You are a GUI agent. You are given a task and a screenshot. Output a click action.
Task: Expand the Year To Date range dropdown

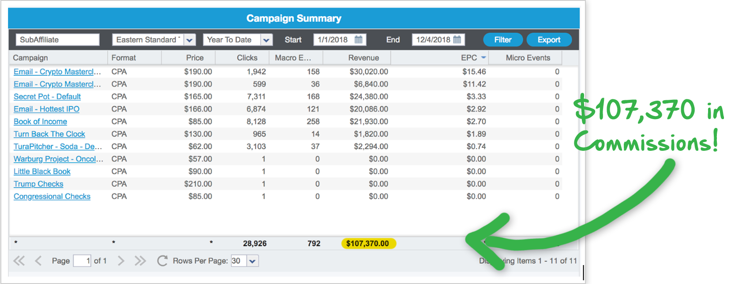pos(266,40)
